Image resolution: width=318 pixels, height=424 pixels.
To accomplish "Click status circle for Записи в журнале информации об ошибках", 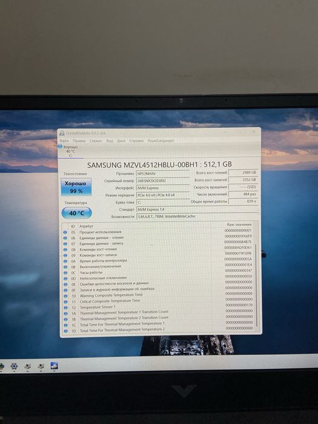I will tap(65, 290).
